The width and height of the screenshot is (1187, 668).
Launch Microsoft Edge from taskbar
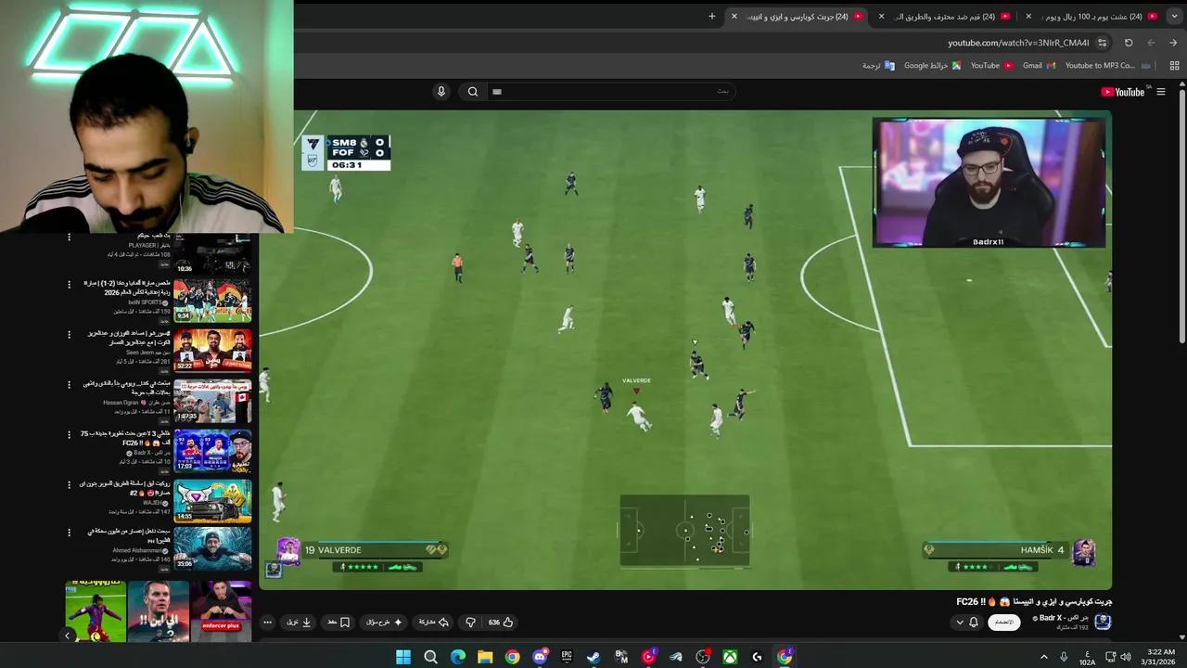tap(458, 657)
